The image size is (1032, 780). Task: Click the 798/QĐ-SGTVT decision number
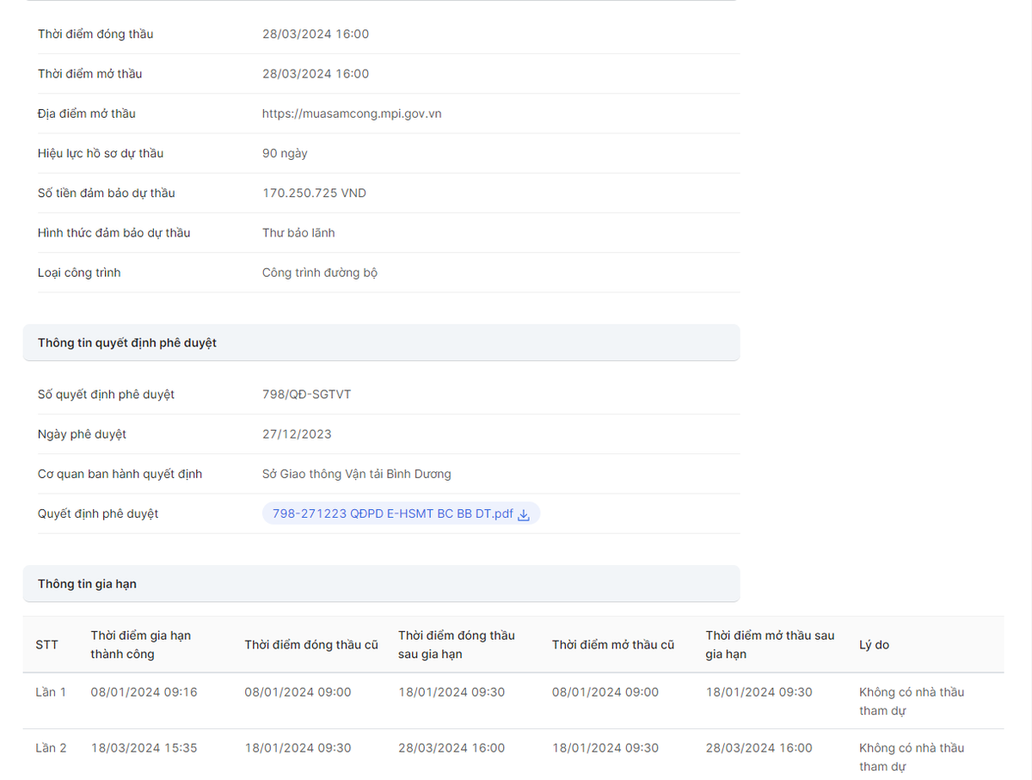point(306,395)
